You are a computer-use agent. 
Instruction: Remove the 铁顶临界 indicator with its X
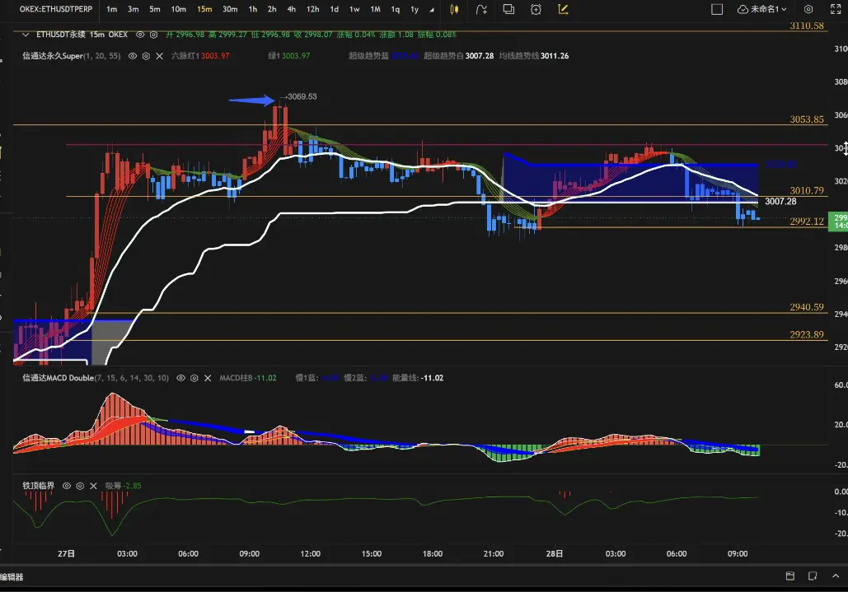[x=93, y=486]
